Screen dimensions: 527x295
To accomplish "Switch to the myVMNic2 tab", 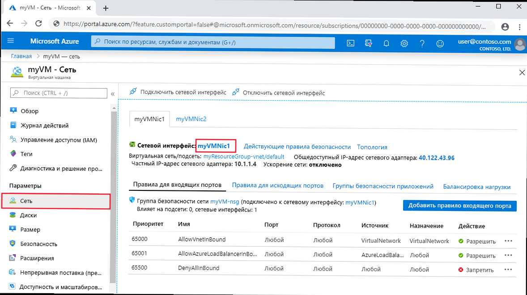I will 191,119.
